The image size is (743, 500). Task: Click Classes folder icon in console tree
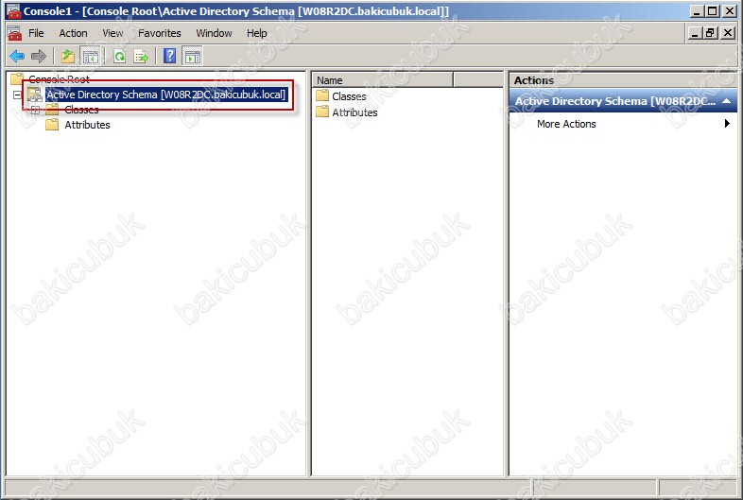click(52, 110)
